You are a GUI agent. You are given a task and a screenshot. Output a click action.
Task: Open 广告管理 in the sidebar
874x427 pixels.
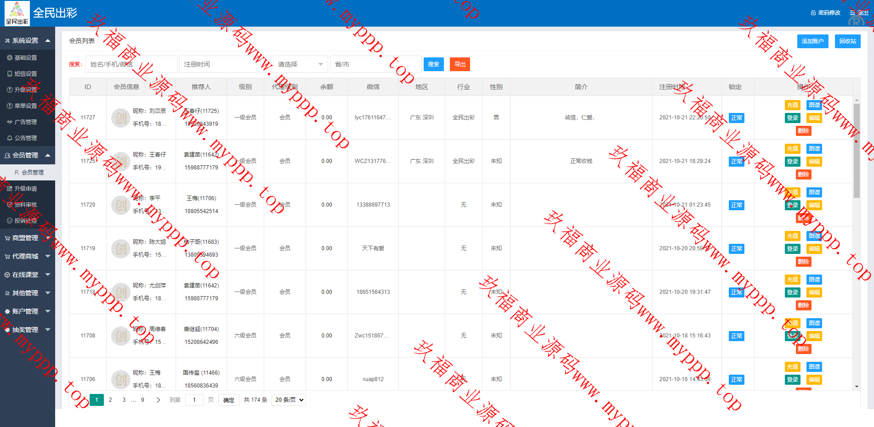[x=25, y=122]
